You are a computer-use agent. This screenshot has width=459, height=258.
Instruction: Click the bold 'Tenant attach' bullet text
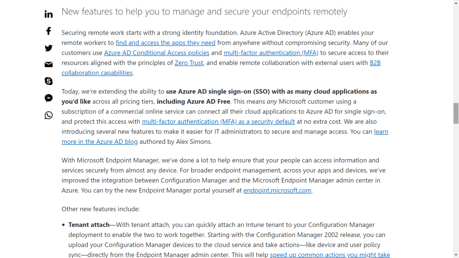coord(89,225)
